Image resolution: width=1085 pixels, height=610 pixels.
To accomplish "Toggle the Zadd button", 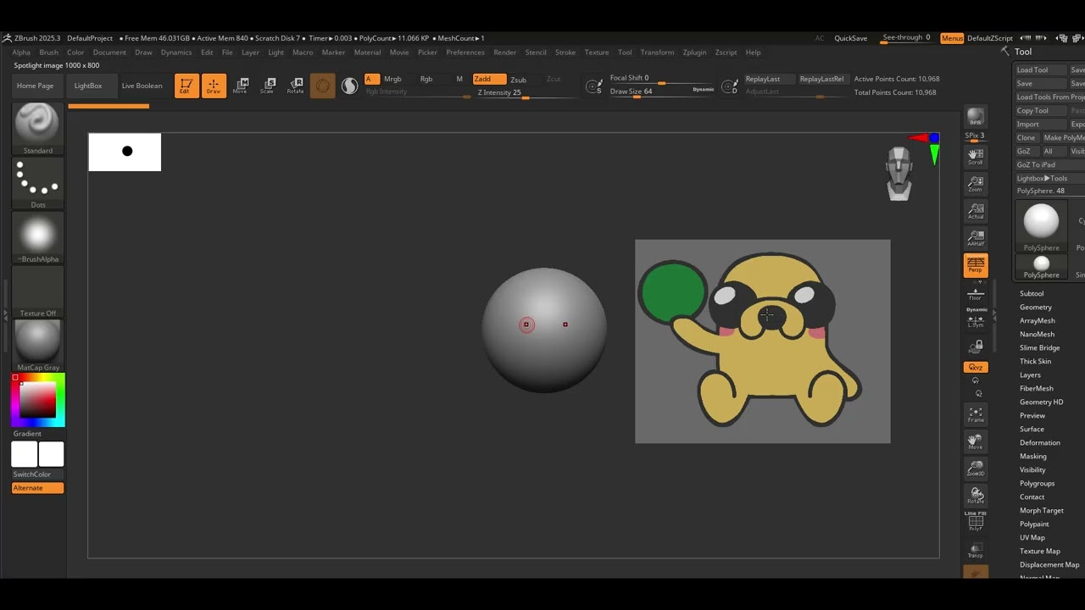I will point(489,79).
